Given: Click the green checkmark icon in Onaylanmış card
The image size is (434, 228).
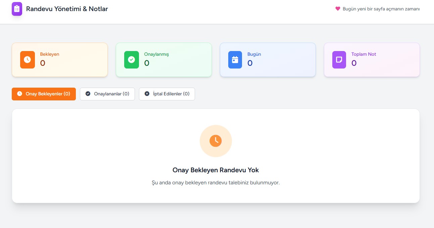Looking at the screenshot, I should pos(132,60).
